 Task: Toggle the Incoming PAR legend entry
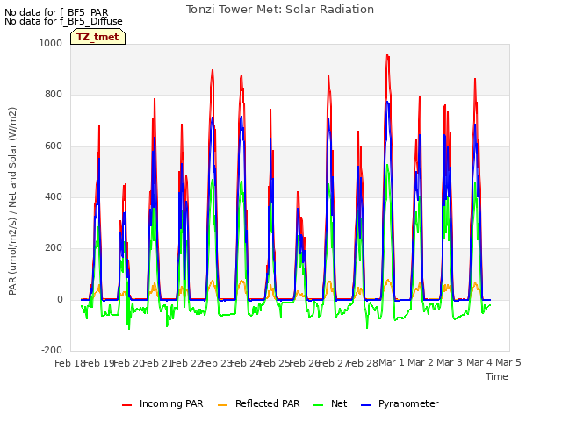[x=162, y=403]
